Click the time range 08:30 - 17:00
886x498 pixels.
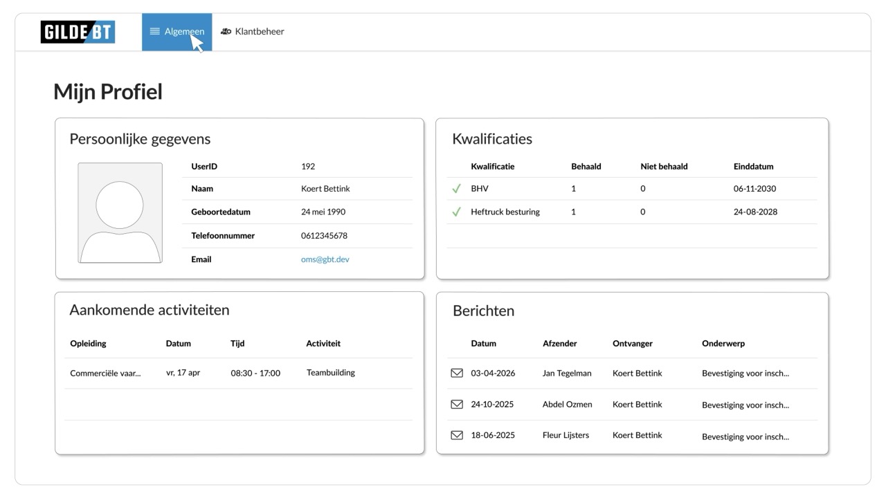255,373
